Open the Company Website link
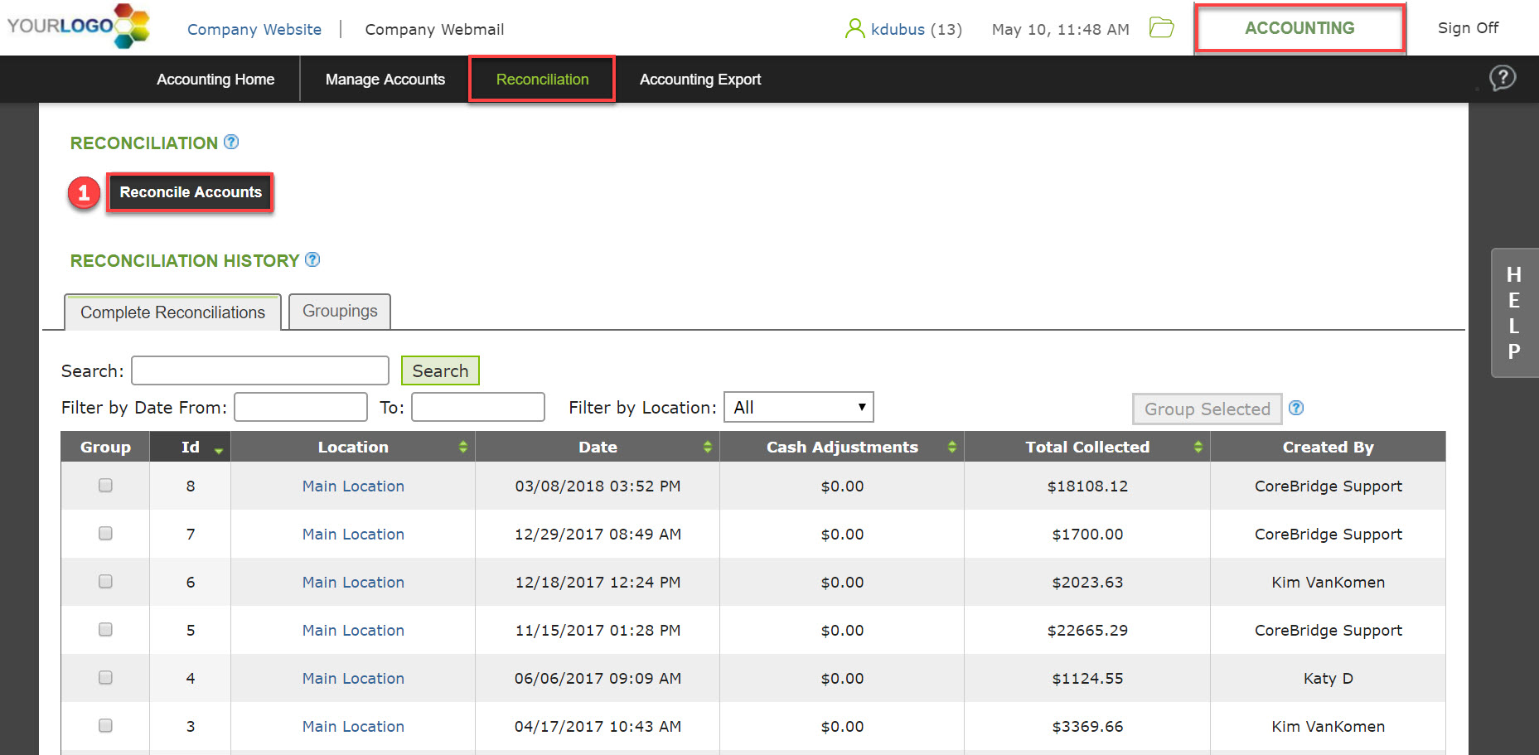 click(x=254, y=29)
